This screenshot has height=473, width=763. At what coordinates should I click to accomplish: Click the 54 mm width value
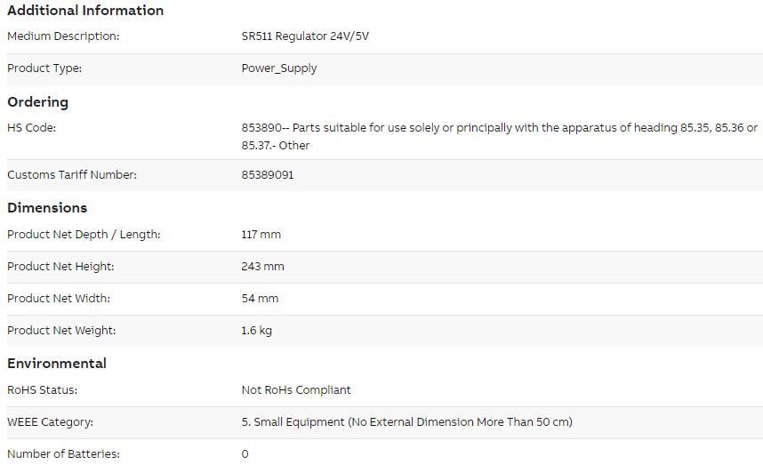[260, 299]
